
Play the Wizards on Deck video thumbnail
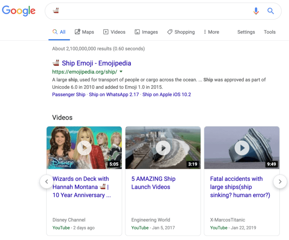point(84,148)
